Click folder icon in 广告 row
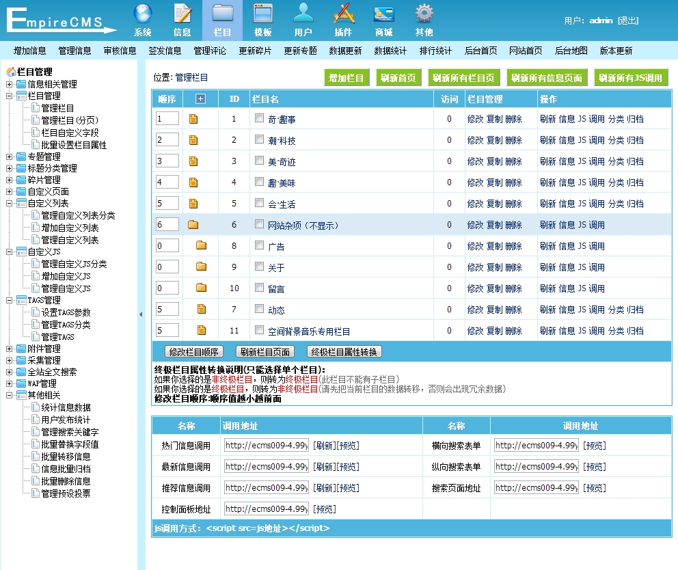Viewport: 678px width, 570px height. click(201, 245)
